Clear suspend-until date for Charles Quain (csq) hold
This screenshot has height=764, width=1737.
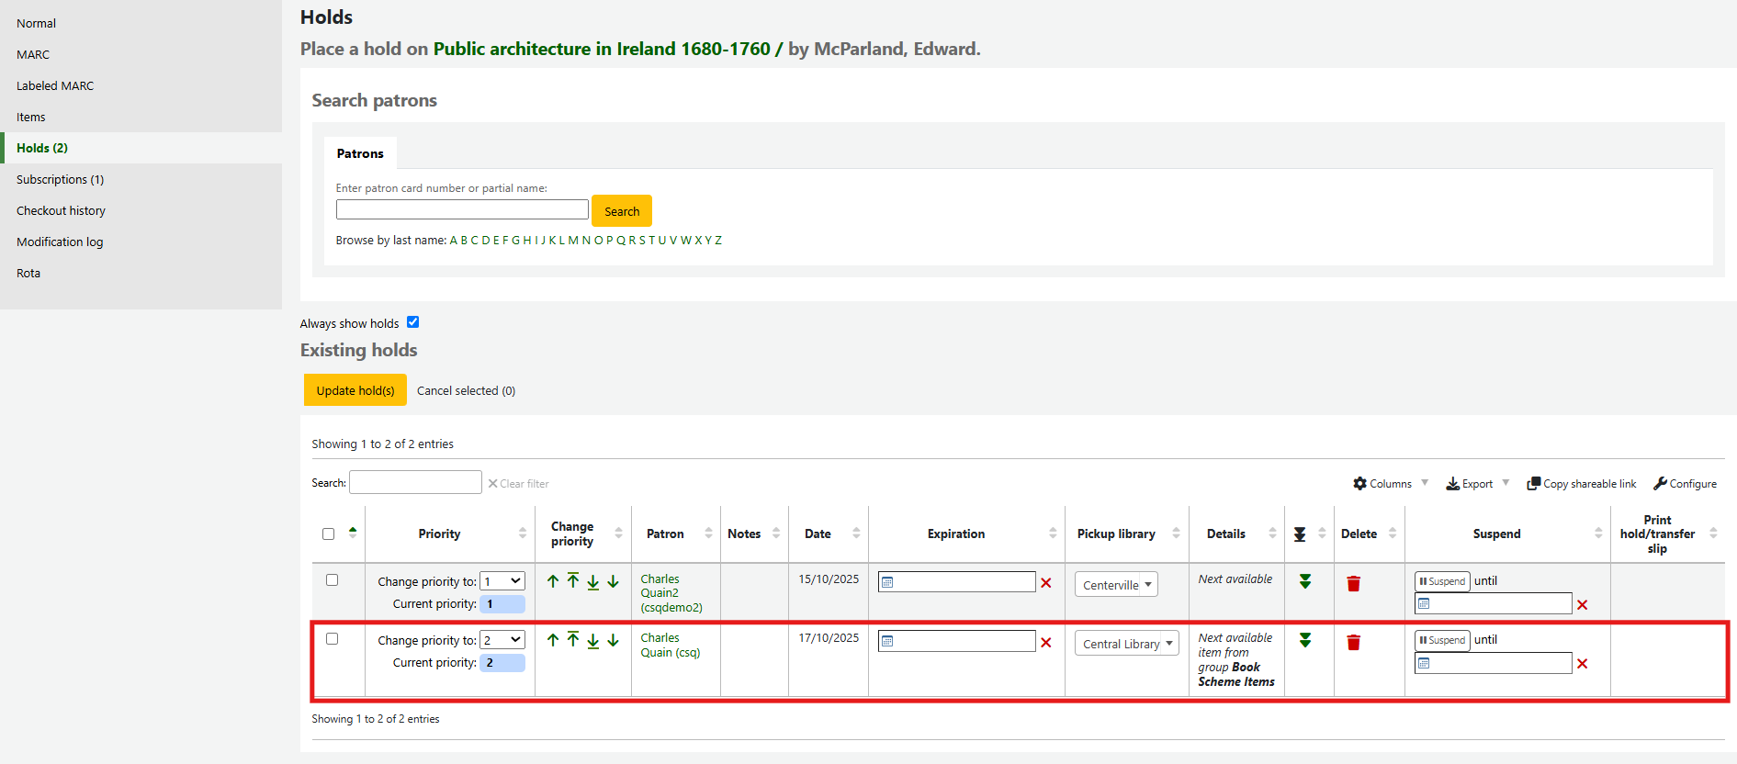click(1583, 664)
